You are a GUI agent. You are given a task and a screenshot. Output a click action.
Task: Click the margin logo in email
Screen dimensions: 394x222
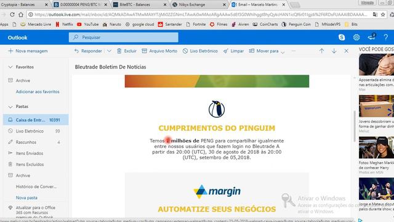click(217, 192)
